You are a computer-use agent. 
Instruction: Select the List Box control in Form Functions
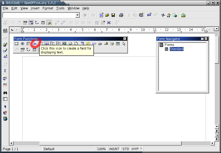coord(52,44)
